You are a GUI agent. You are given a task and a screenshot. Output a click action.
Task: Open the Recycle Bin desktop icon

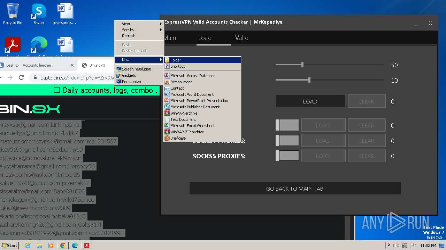(x=13, y=14)
